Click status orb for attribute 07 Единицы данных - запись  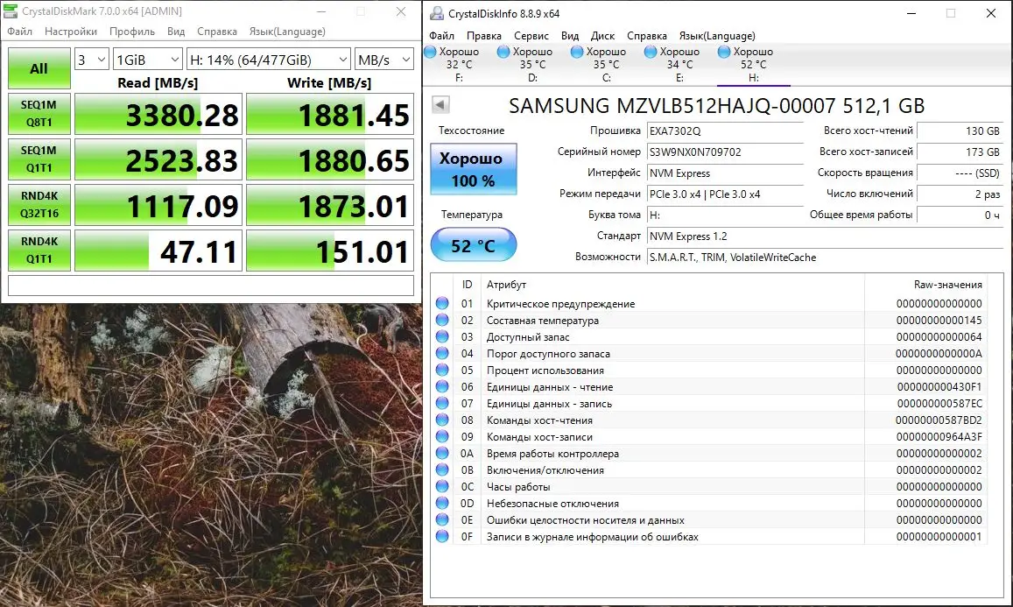[442, 404]
